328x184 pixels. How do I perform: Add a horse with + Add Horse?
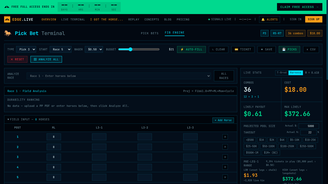223,120
